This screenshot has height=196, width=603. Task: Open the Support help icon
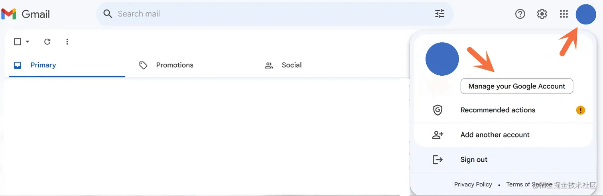520,14
